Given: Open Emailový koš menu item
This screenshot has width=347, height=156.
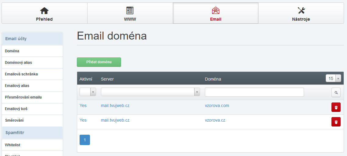Looking at the screenshot, I should 16,109.
